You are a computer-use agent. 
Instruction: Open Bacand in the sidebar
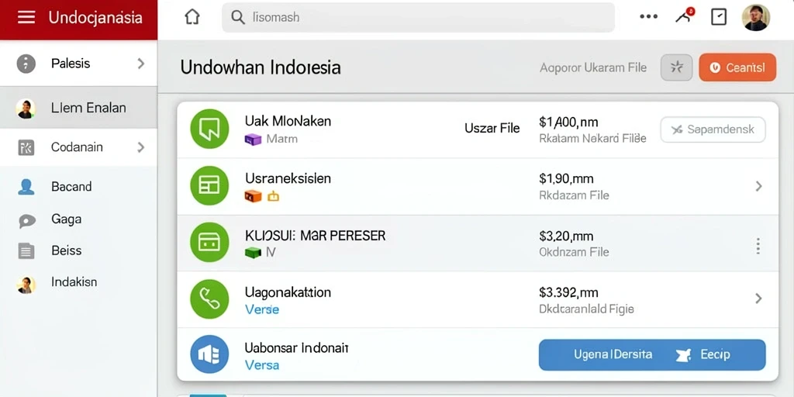(x=71, y=186)
